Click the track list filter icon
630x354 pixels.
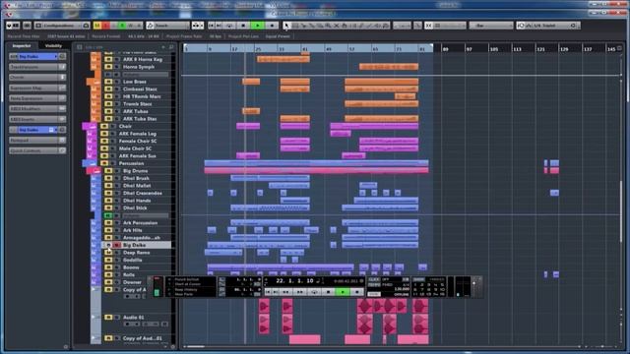click(x=79, y=47)
